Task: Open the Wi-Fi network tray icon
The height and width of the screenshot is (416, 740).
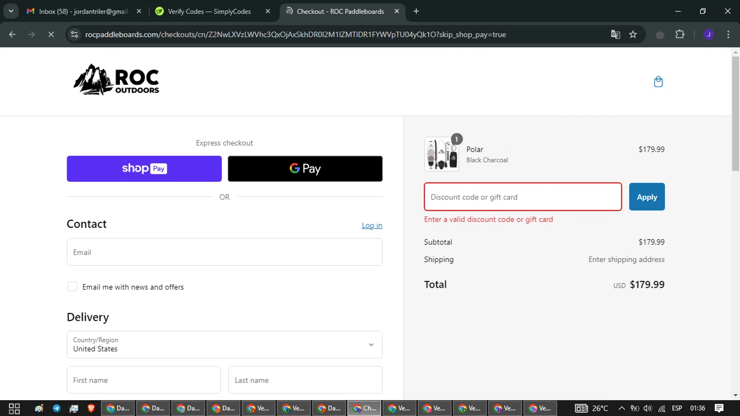Action: [662, 409]
